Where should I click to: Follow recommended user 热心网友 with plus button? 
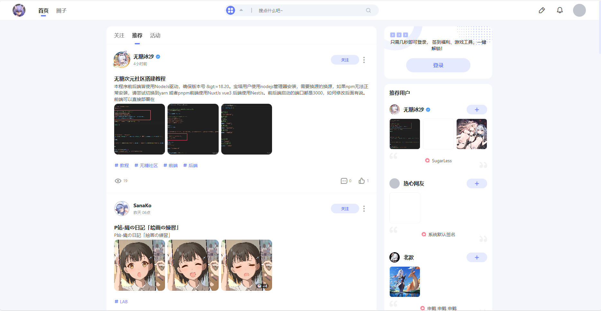pos(477,183)
